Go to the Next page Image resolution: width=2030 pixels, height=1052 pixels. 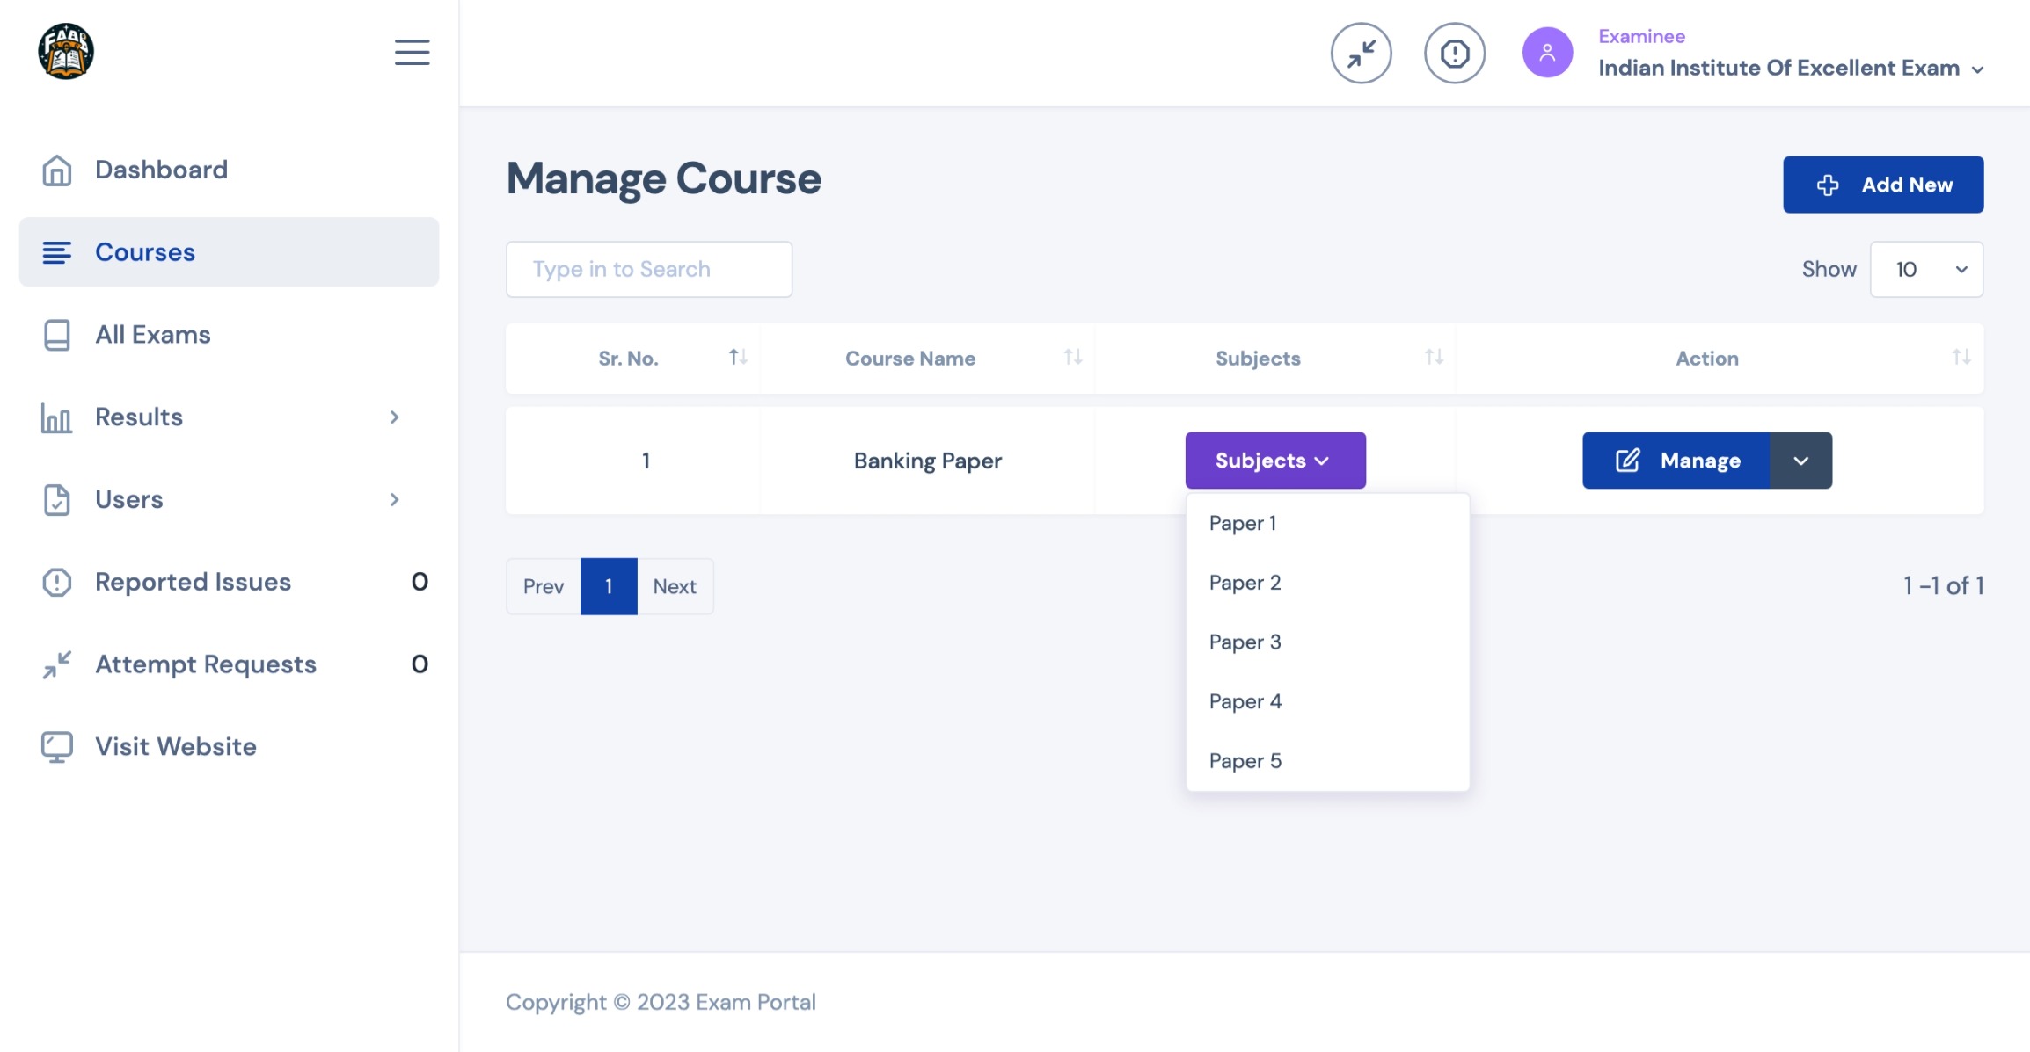click(x=674, y=586)
